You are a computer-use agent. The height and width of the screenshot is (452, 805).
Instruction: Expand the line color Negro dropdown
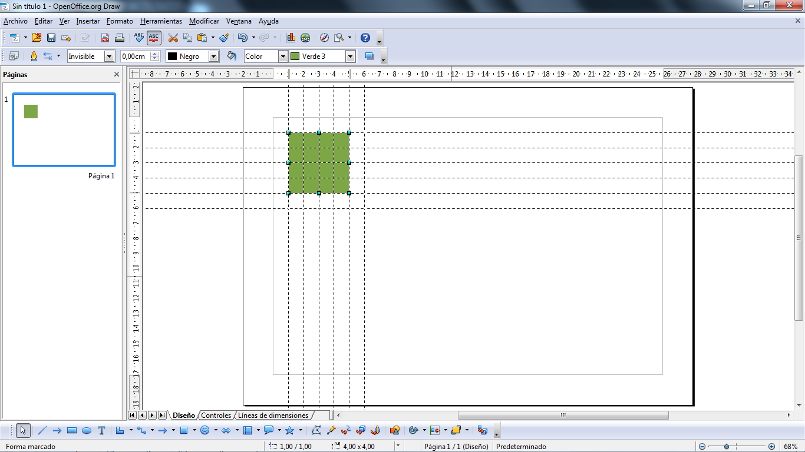214,56
